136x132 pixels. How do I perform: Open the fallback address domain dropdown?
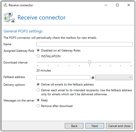click(x=114, y=77)
